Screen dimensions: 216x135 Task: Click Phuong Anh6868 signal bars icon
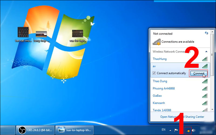[x=205, y=89]
